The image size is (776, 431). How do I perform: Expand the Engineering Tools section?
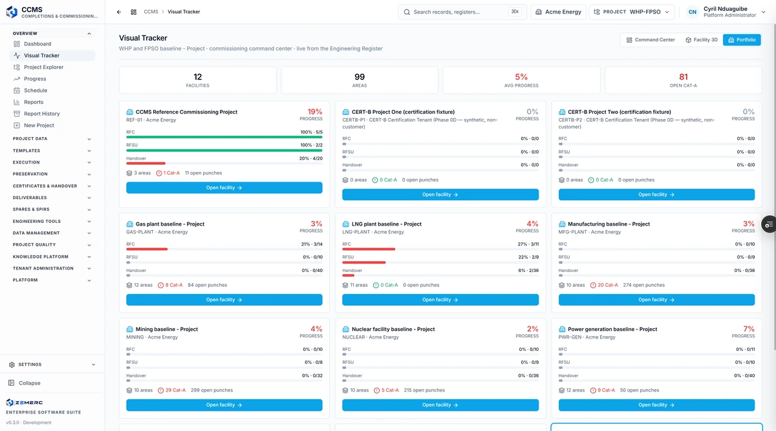click(52, 221)
